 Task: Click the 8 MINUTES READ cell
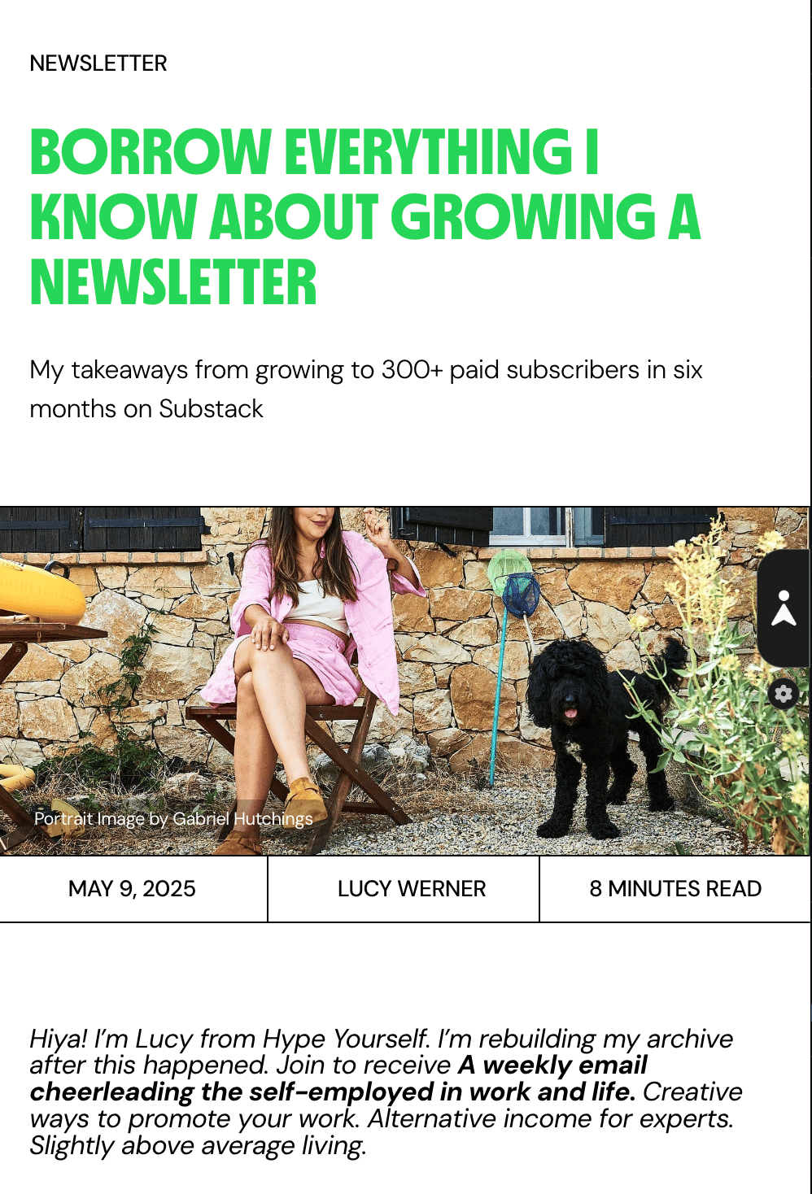click(675, 888)
